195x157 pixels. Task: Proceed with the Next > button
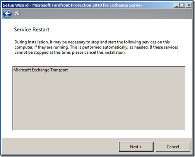coord(136,147)
